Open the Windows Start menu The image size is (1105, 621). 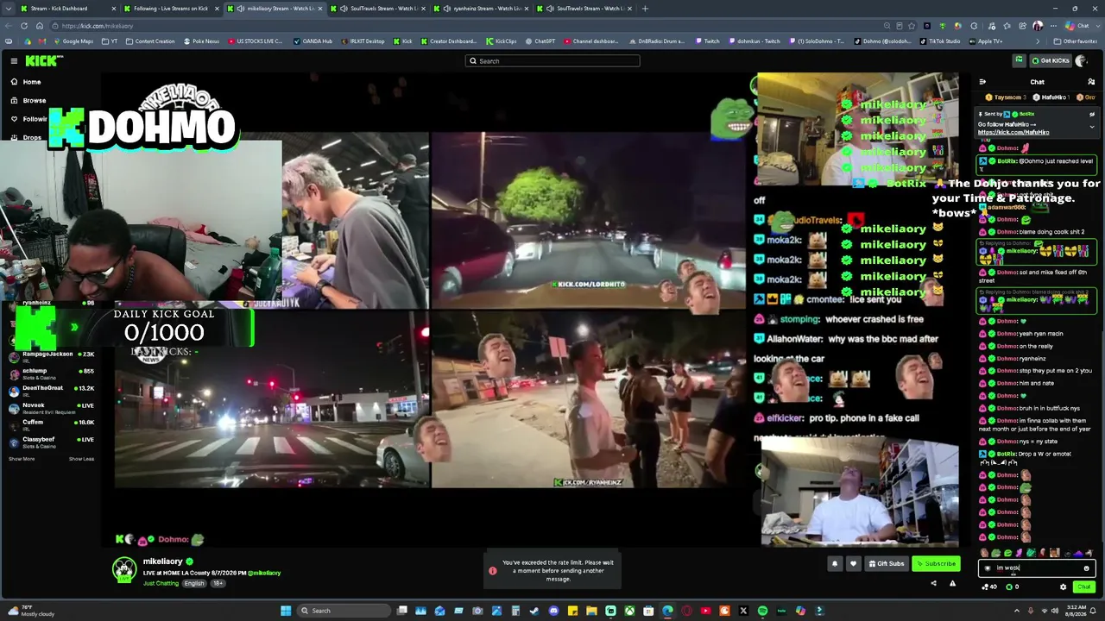point(286,611)
